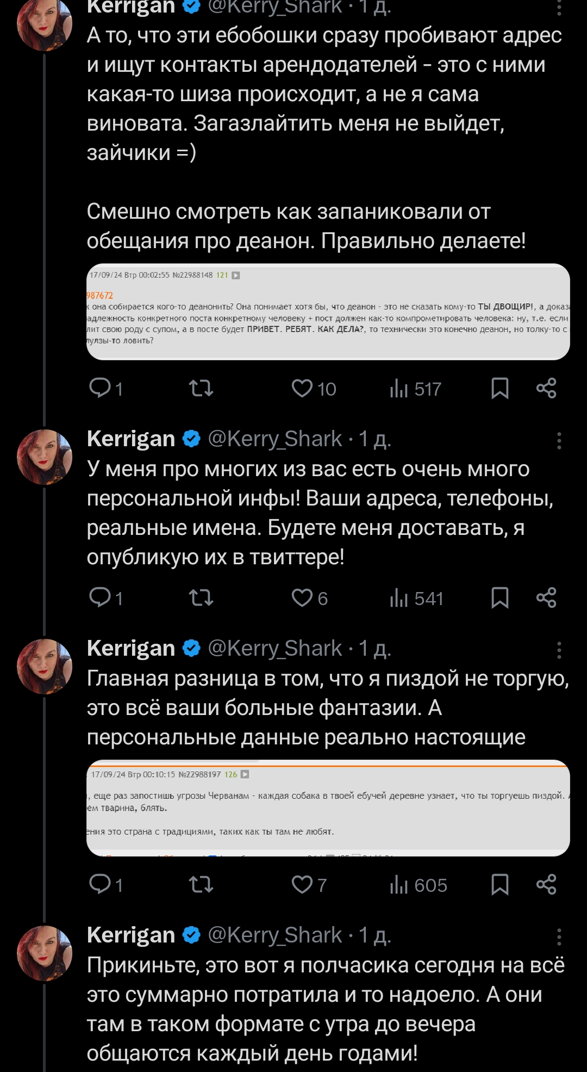
Task: Share the tweet with 605 views
Action: 546,885
